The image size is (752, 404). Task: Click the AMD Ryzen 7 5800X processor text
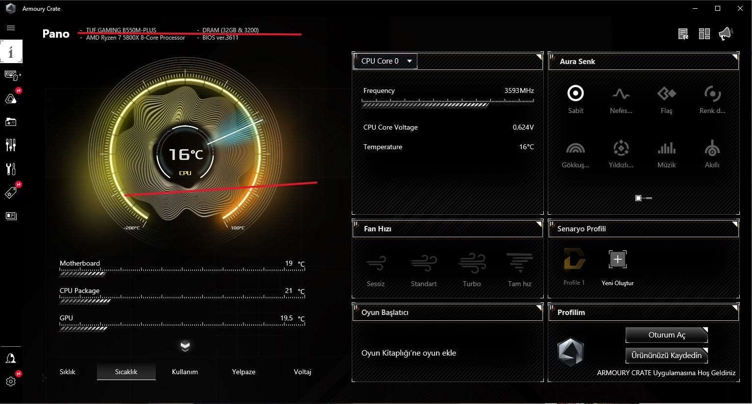tap(136, 38)
